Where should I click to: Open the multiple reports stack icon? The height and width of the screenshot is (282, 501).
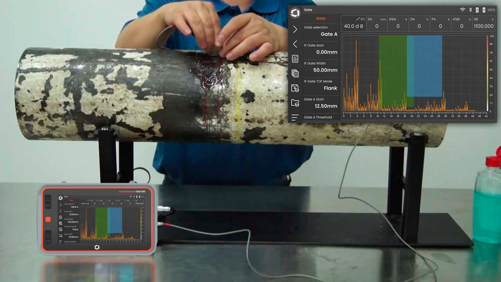pos(295,73)
